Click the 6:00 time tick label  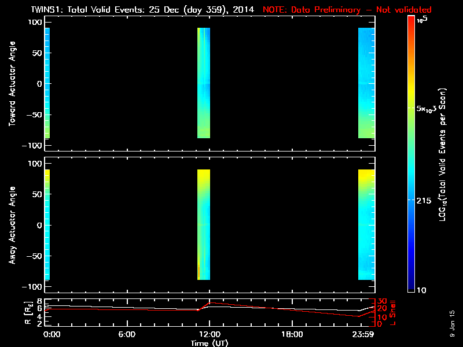pyautogui.click(x=126, y=334)
